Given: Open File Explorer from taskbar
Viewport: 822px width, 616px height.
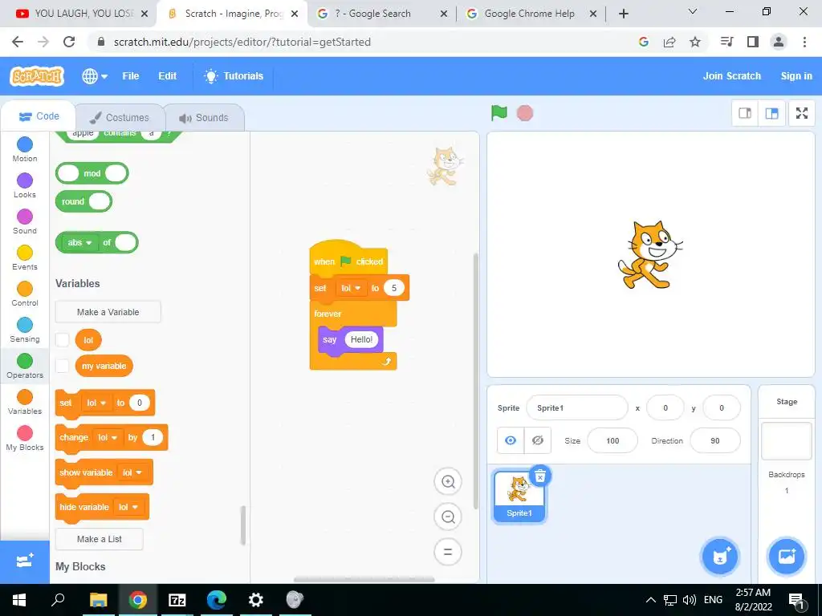Looking at the screenshot, I should 98,600.
